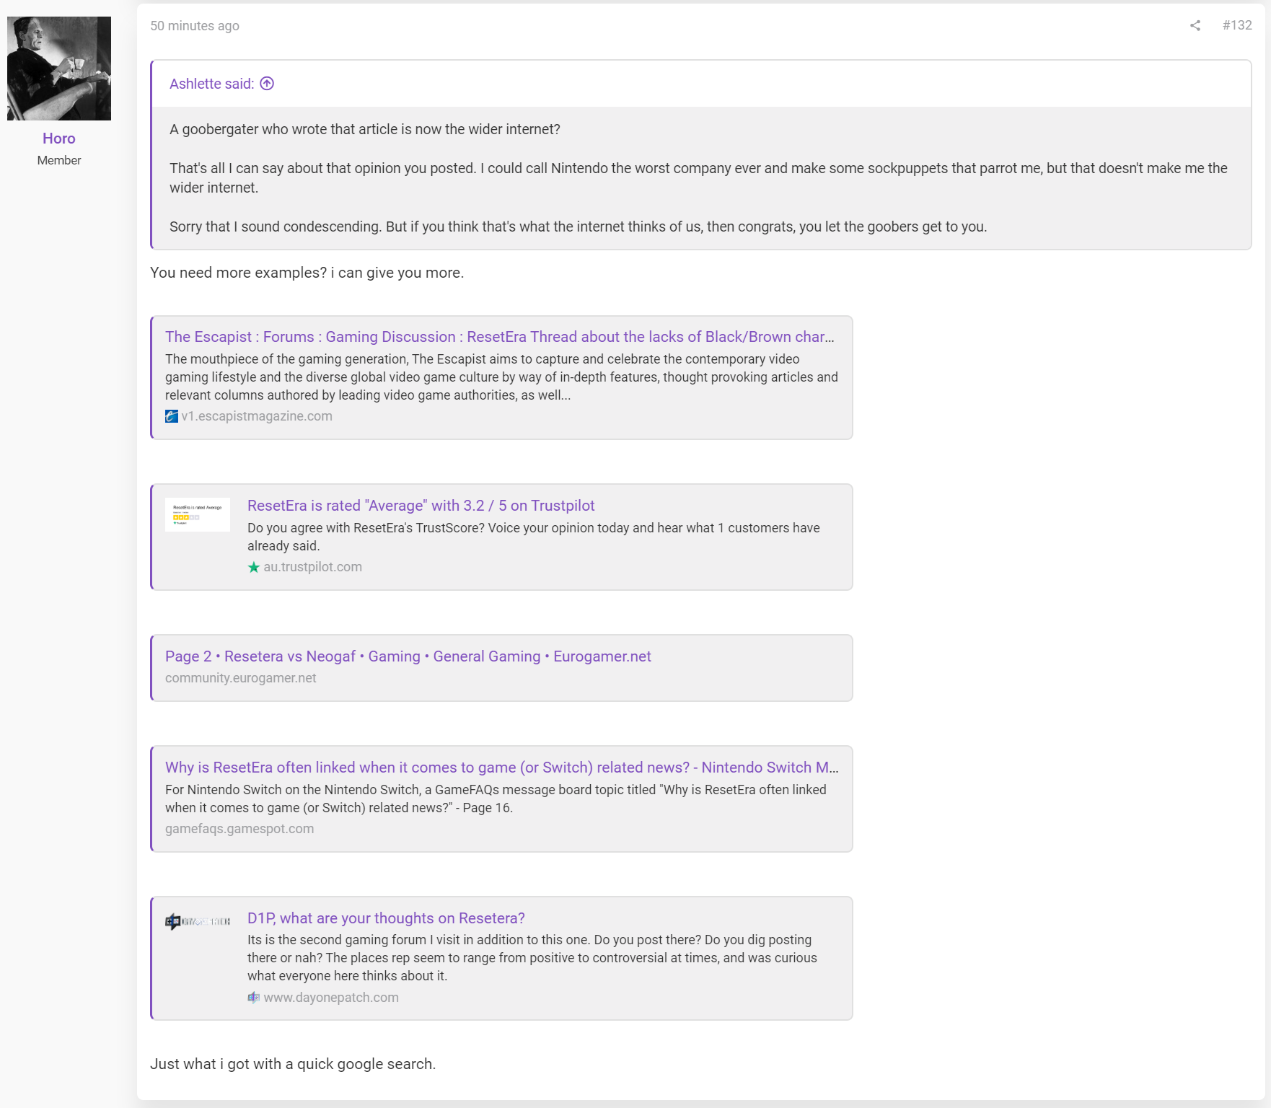Click the text 'community.eurogamer.net'
Viewport: 1271px width, 1108px height.
pyautogui.click(x=241, y=678)
